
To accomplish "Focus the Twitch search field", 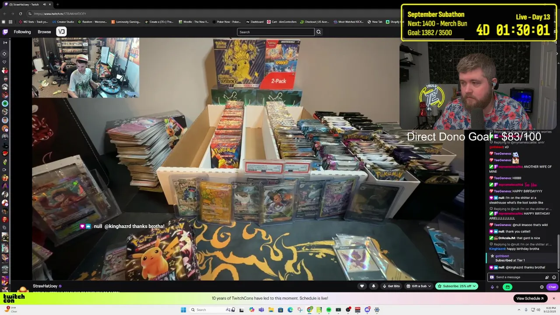I will [x=276, y=32].
